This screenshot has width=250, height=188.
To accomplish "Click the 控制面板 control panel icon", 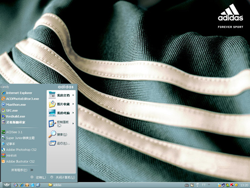I will (x=52, y=123).
